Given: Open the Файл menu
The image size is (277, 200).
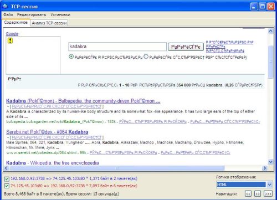Looking at the screenshot, I should pos(8,14).
